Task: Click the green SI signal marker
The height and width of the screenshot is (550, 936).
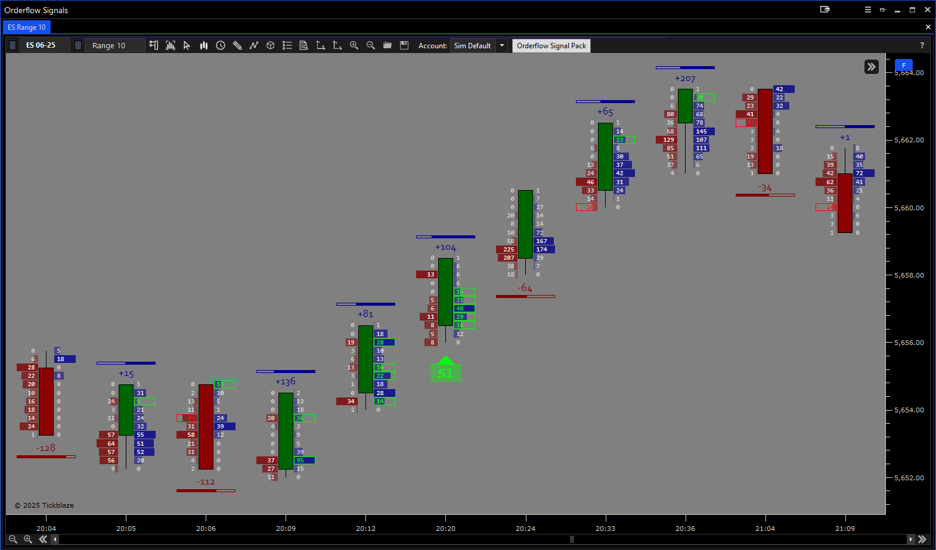Action: point(445,369)
